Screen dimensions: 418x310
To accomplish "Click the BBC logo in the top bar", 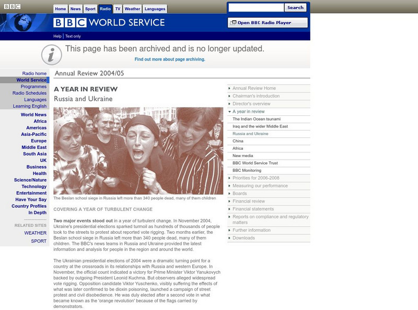I will (x=12, y=6).
